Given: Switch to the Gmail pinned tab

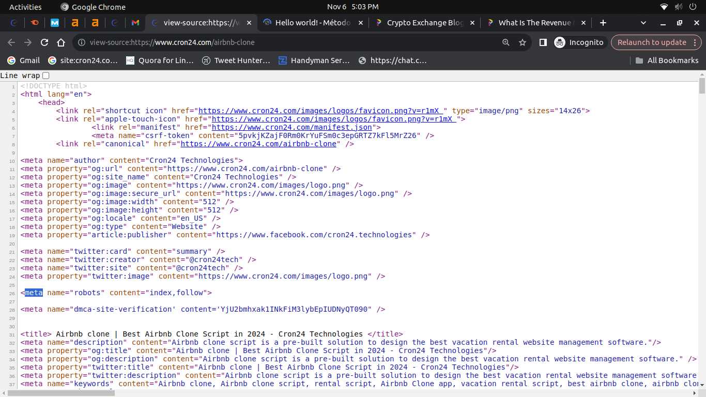Looking at the screenshot, I should 135,23.
